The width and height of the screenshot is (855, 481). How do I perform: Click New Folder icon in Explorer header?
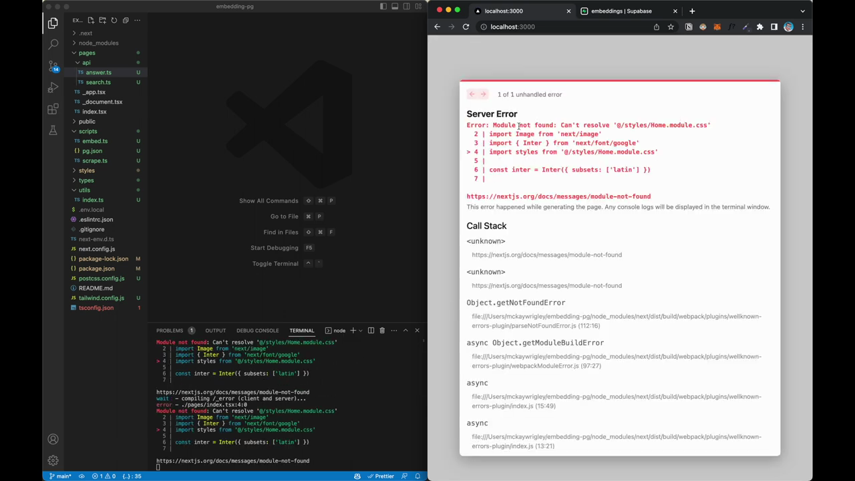pos(102,20)
